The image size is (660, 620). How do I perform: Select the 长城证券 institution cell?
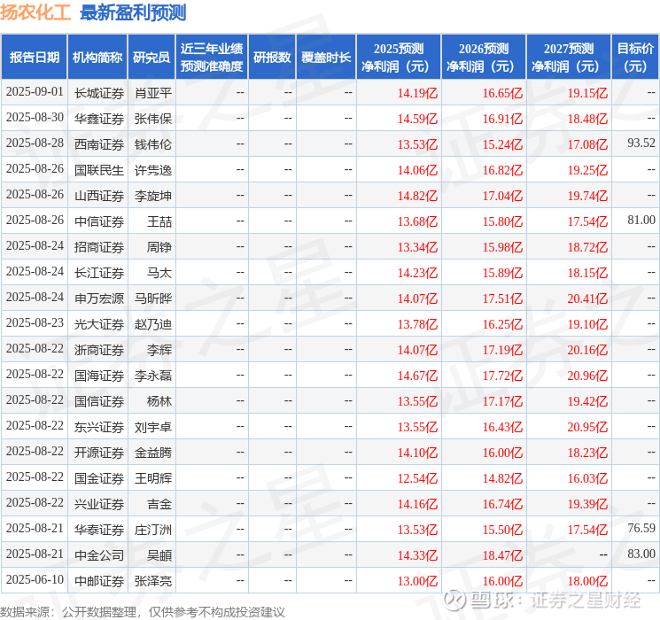(x=99, y=93)
